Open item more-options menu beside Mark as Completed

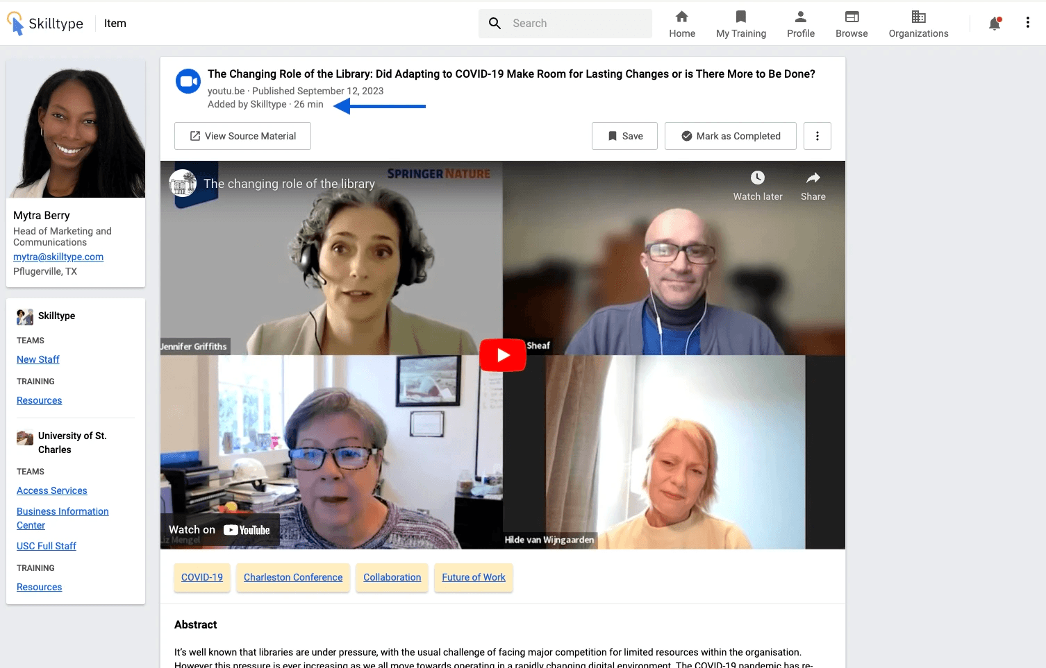(817, 136)
